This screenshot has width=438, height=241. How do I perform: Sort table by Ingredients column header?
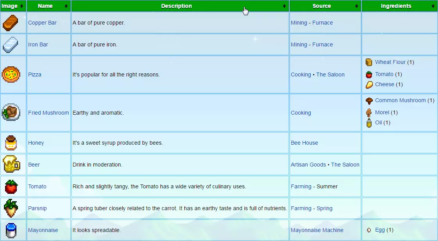click(x=399, y=6)
